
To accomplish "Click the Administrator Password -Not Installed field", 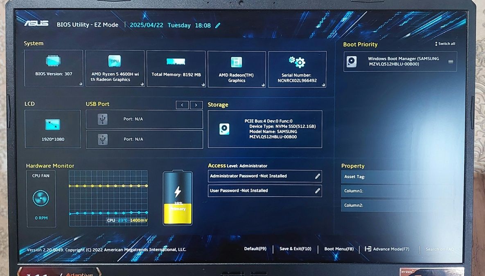I will pos(265,176).
